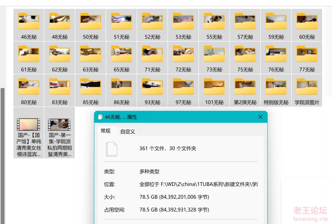Select the 76无秘 folder
Screen dimensions: 332x224
coord(276,58)
